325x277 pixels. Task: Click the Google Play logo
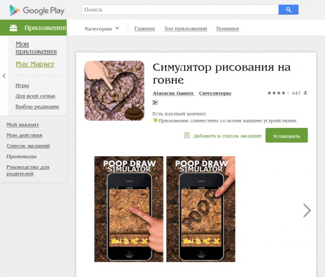37,10
